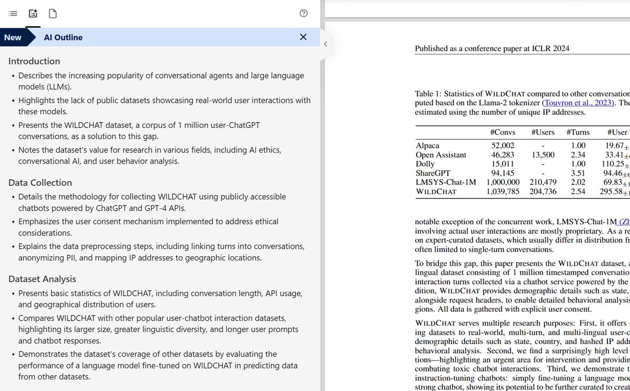Click bullet 'Details the methodology for collecting WILDCHAT'

[x=152, y=202]
